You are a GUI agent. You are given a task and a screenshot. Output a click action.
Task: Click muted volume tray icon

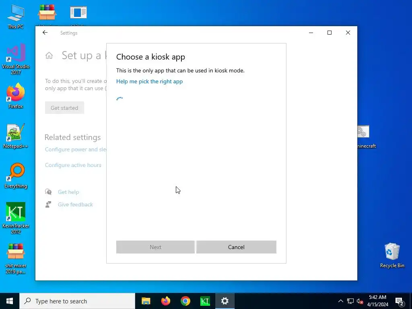click(360, 301)
